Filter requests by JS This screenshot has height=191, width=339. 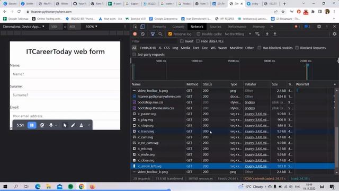click(x=160, y=48)
